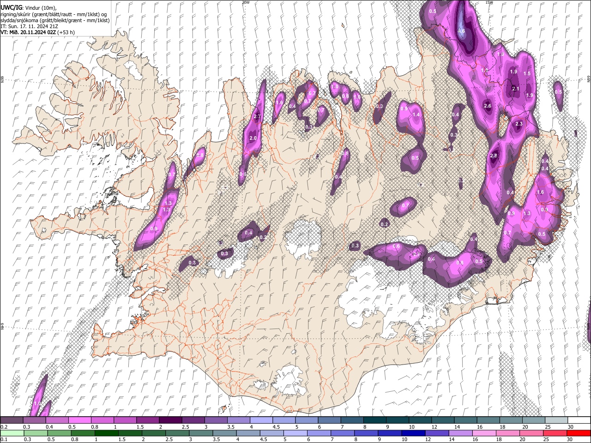Click the 'VT: Mið. 20.11.2024 02Z (+53 h)' line
The height and width of the screenshot is (443, 591).
[37, 32]
